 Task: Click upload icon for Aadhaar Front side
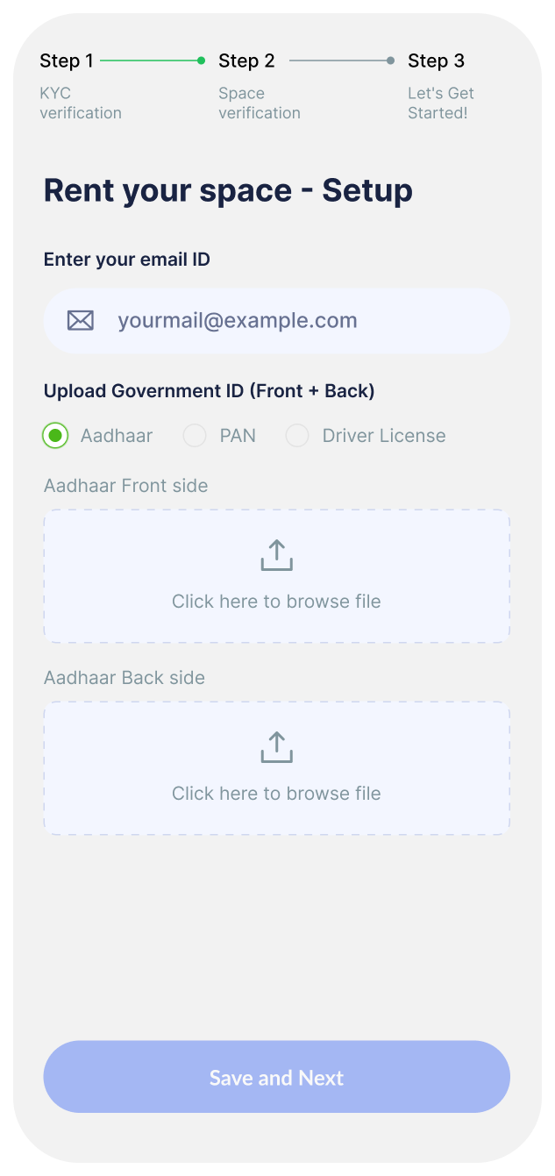[x=276, y=556]
